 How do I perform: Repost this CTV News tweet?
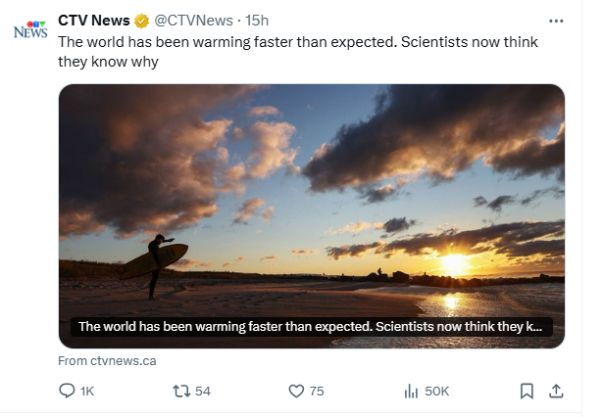(181, 391)
